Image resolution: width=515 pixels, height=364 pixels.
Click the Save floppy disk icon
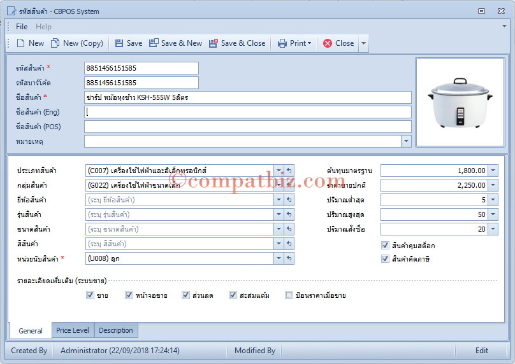click(x=119, y=43)
